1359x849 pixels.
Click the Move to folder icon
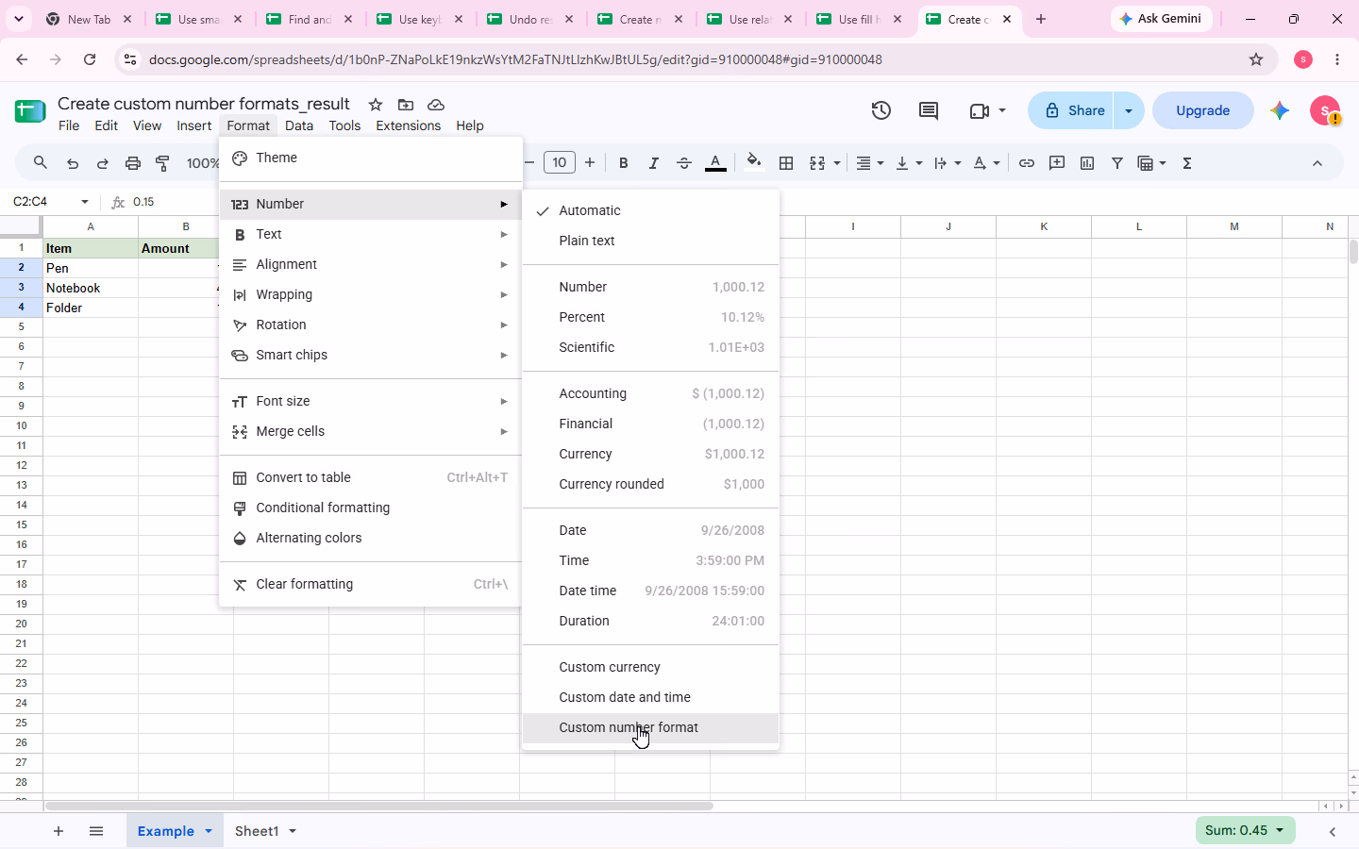click(x=406, y=105)
